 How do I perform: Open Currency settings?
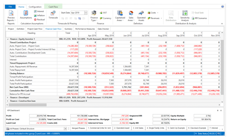point(106,18)
